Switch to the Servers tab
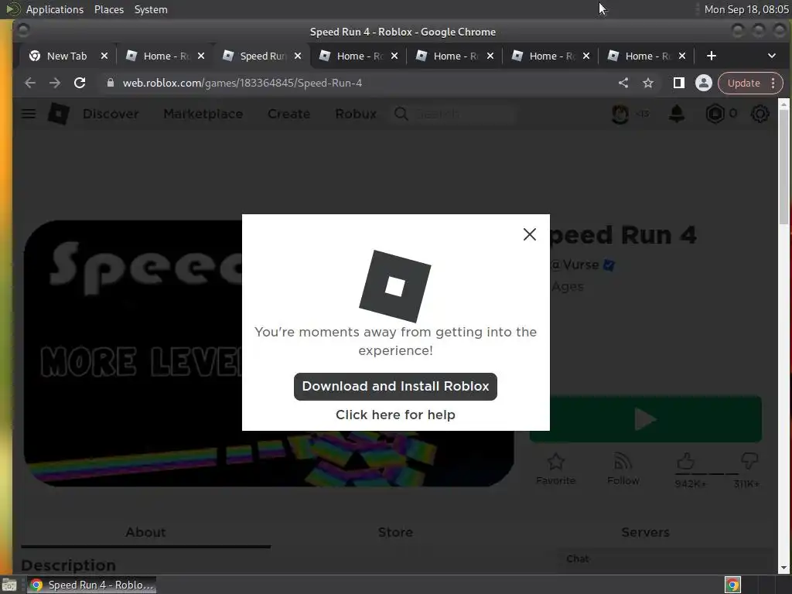 [x=646, y=532]
